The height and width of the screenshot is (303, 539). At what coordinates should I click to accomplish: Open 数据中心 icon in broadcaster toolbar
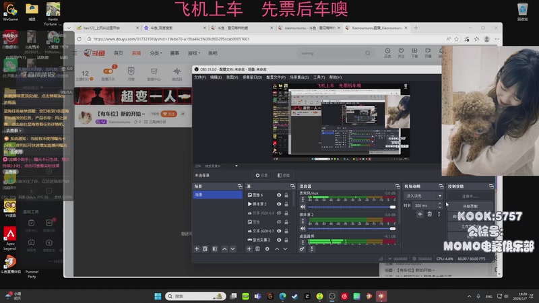(154, 73)
